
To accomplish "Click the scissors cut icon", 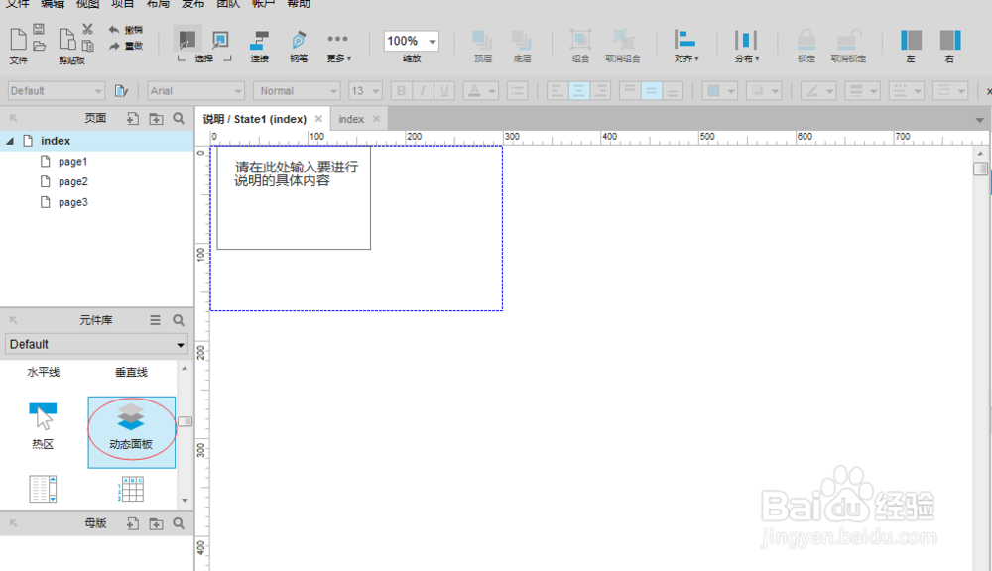I will tap(88, 29).
